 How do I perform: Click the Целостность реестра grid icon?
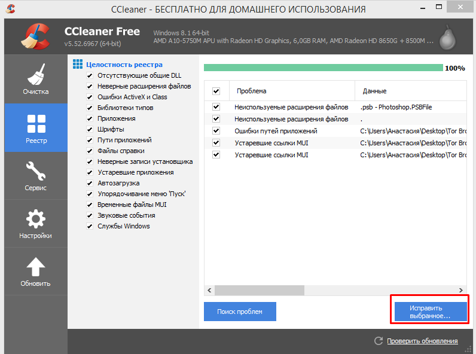tap(78, 64)
